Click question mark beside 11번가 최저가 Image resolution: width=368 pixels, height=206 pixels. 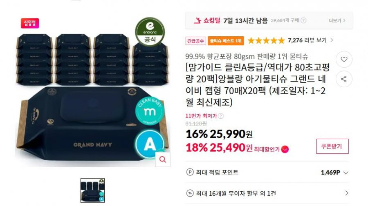click(x=221, y=116)
